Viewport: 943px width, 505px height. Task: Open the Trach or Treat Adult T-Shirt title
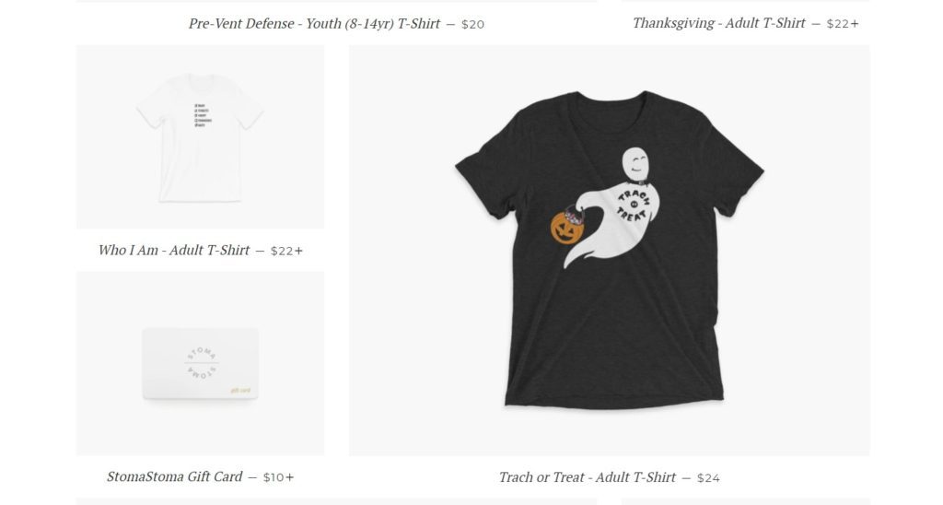pos(587,477)
